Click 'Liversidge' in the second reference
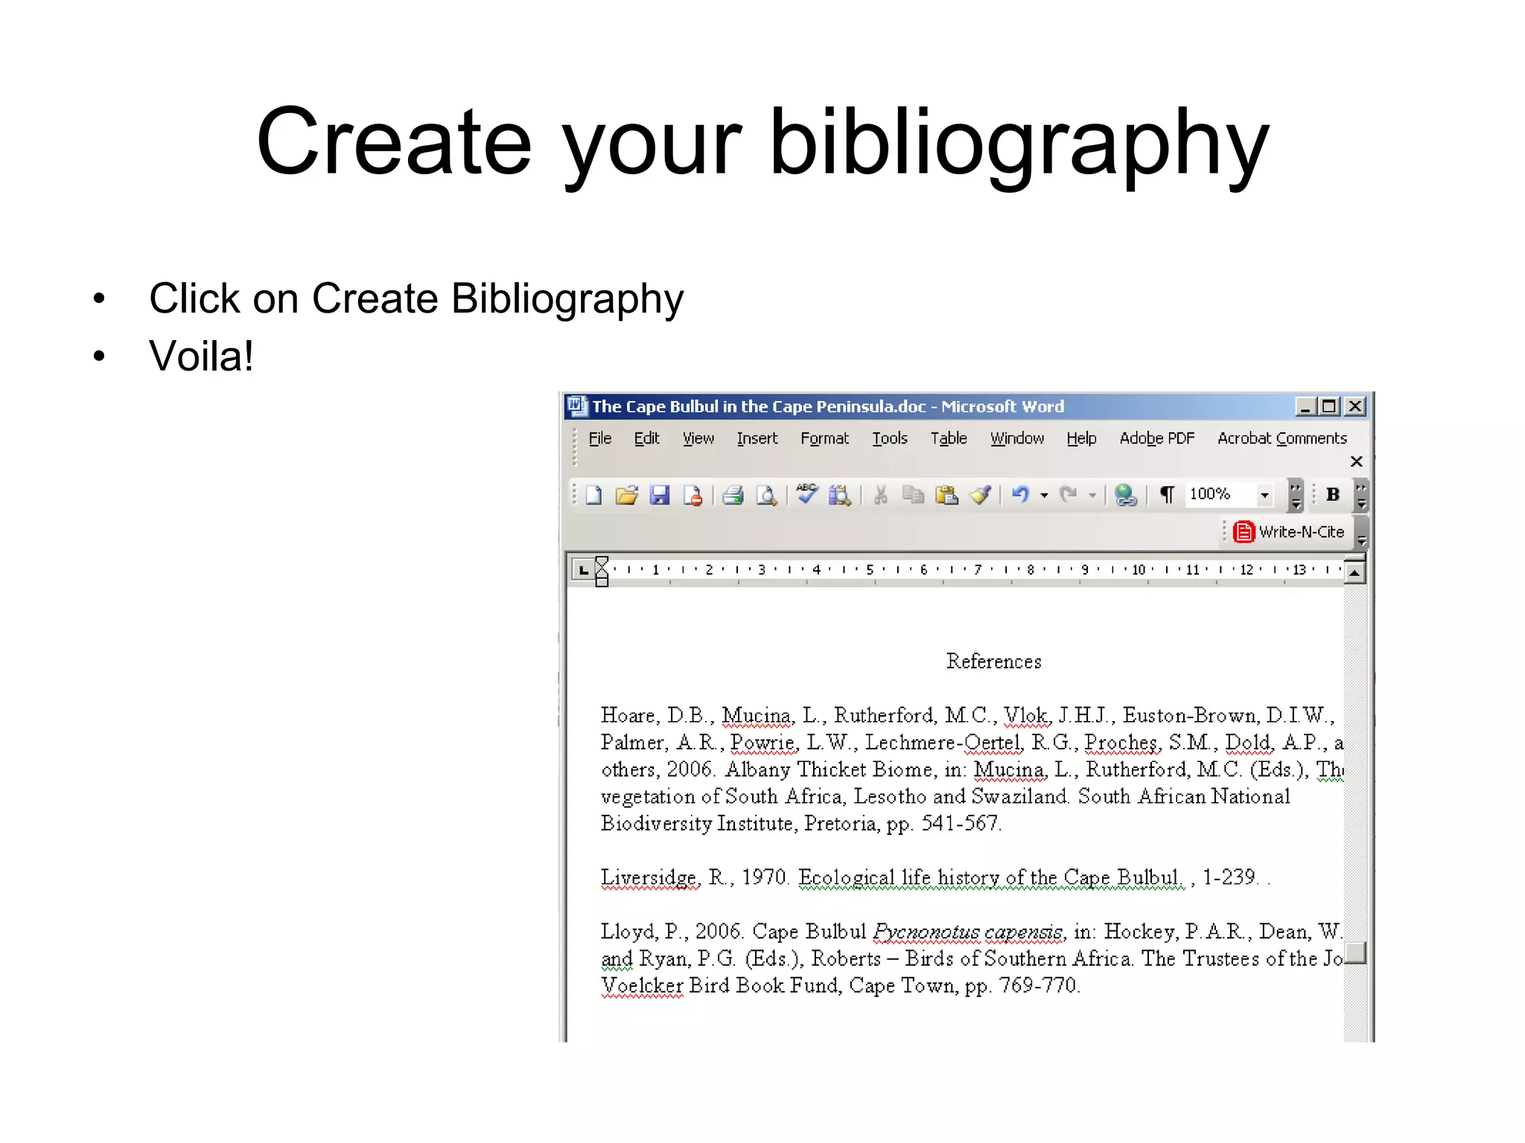The height and width of the screenshot is (1143, 1525). click(x=649, y=877)
